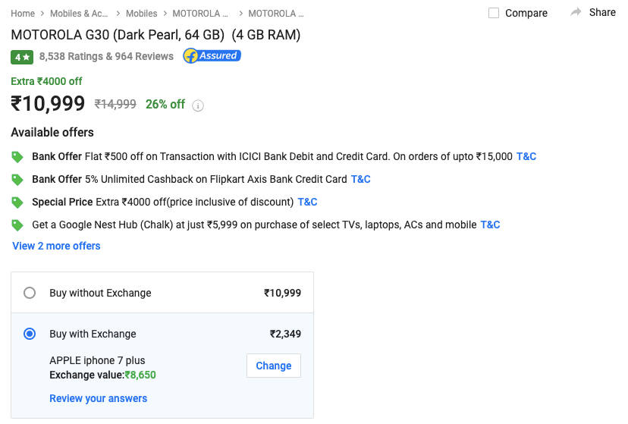Click the Flipkart Assured badge
The width and height of the screenshot is (628, 424).
click(x=212, y=56)
